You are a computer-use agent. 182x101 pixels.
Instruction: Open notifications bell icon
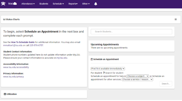click(96, 4)
